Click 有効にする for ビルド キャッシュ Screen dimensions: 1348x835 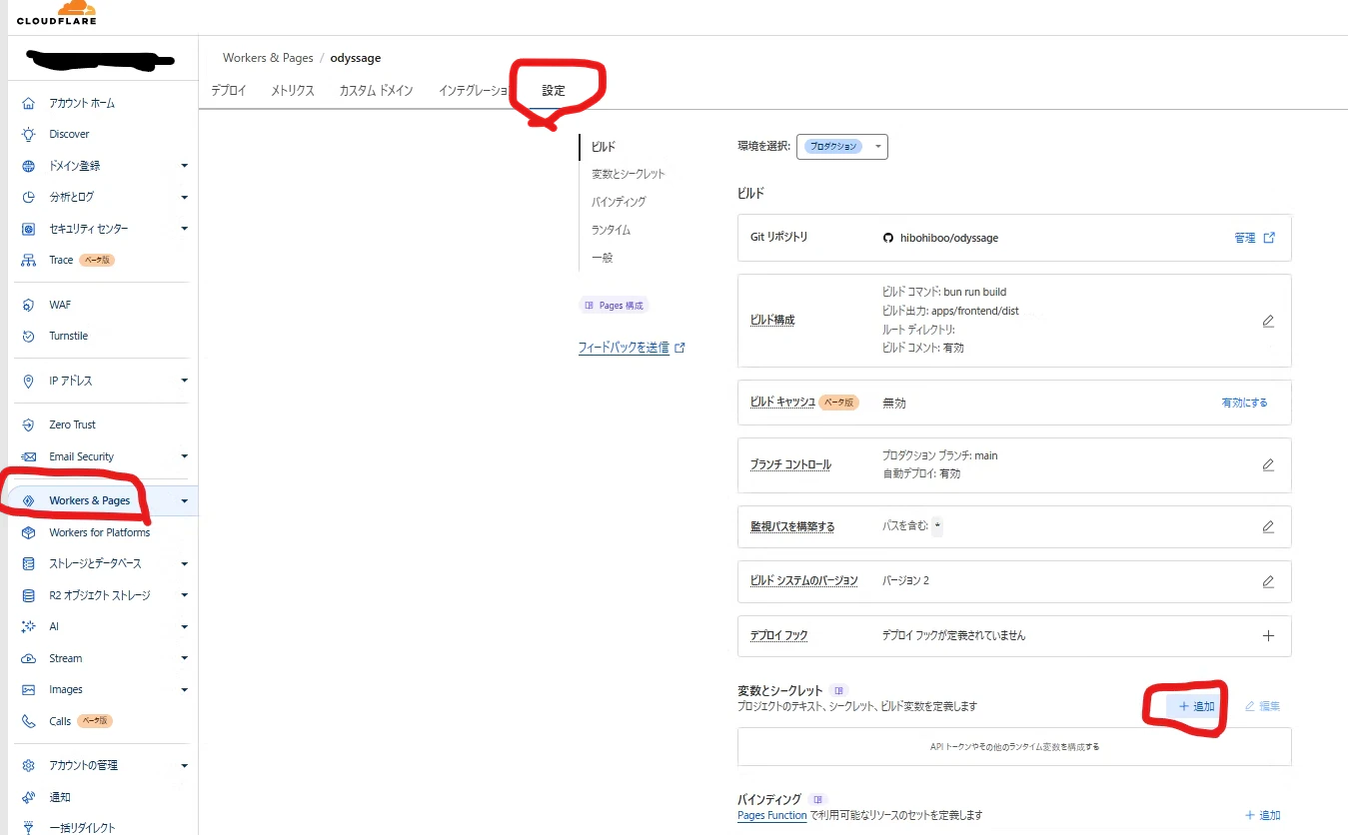1244,403
